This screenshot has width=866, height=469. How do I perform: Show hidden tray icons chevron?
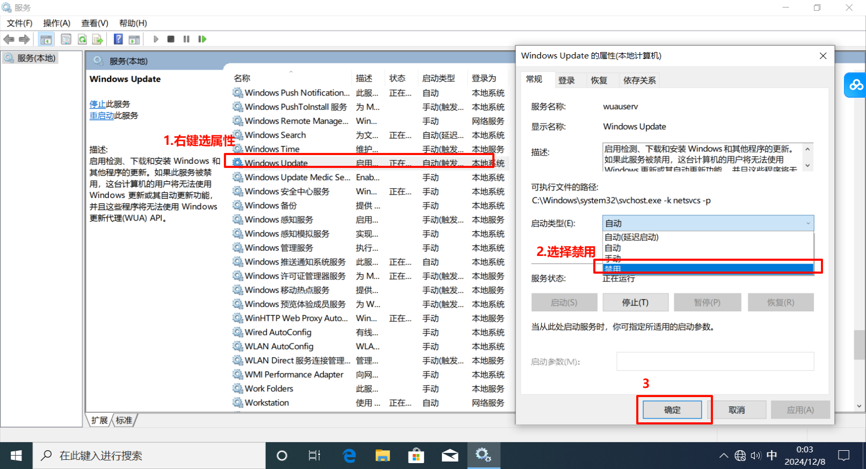tap(724, 456)
